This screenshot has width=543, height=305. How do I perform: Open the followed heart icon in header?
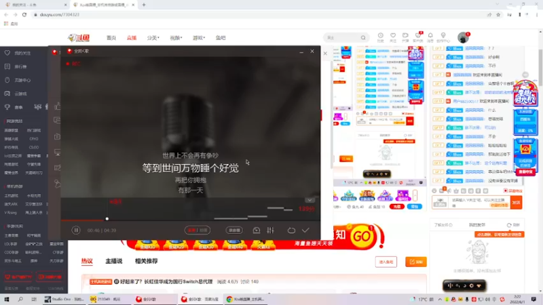click(x=393, y=37)
